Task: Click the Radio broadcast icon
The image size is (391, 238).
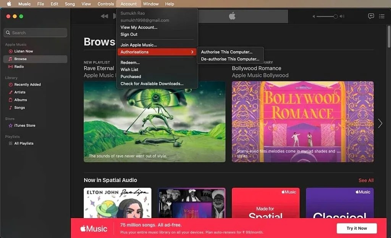Action: tap(10, 67)
